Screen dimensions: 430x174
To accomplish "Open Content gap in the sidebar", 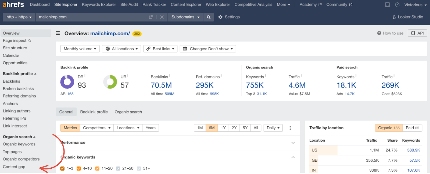I will [14, 167].
